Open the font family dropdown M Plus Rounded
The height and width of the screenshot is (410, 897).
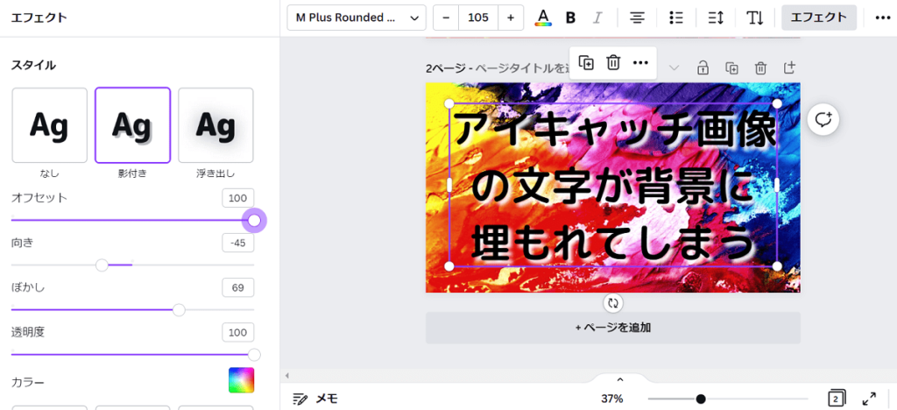point(357,18)
